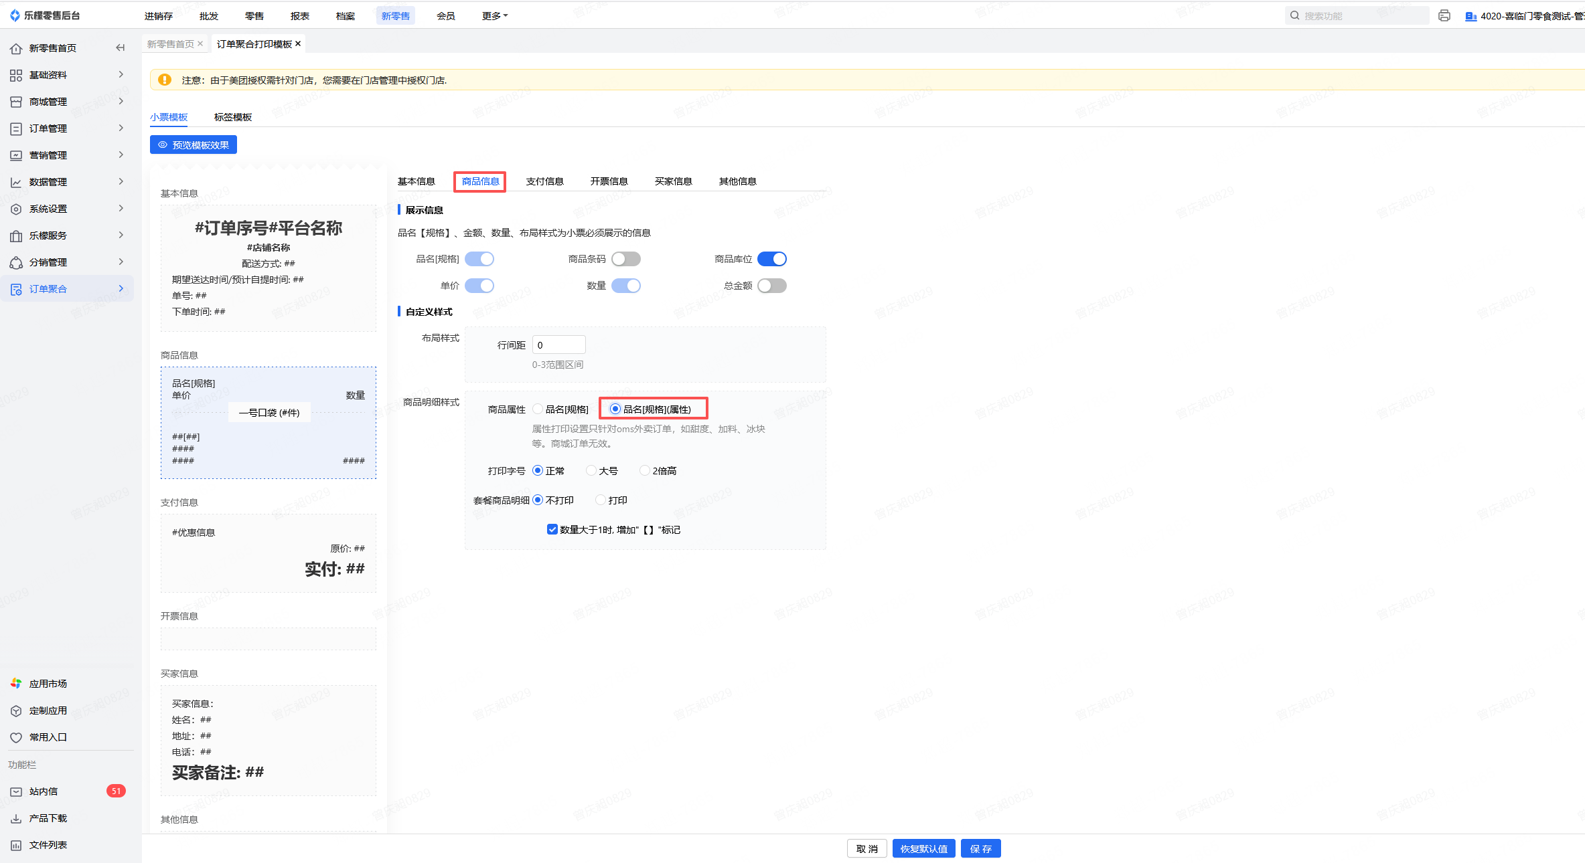Click the 应用市场 colorful icon

point(16,683)
